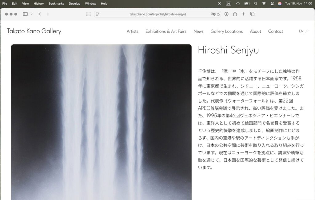This screenshot has width=315, height=200.
Task: Open the DE keyboard input source menu
Action: [229, 3]
